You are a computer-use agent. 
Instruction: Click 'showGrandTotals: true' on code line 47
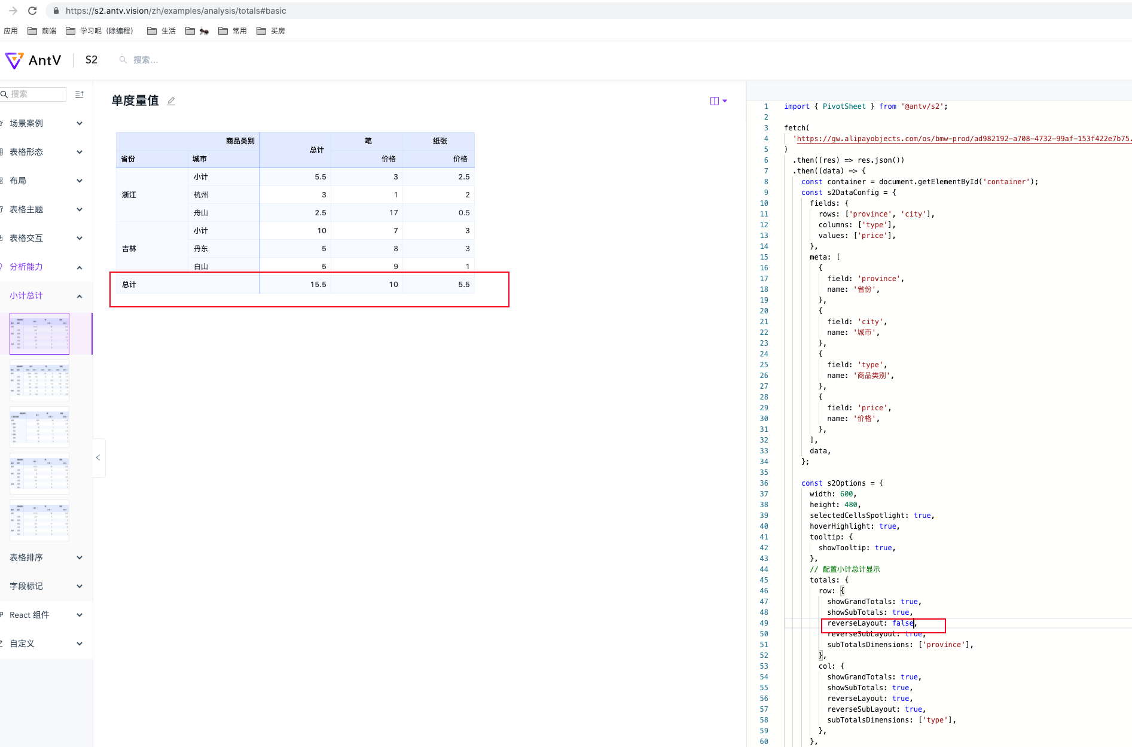pos(873,602)
